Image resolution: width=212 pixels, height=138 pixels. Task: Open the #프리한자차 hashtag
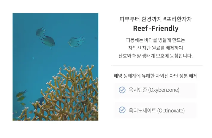tap(178, 20)
